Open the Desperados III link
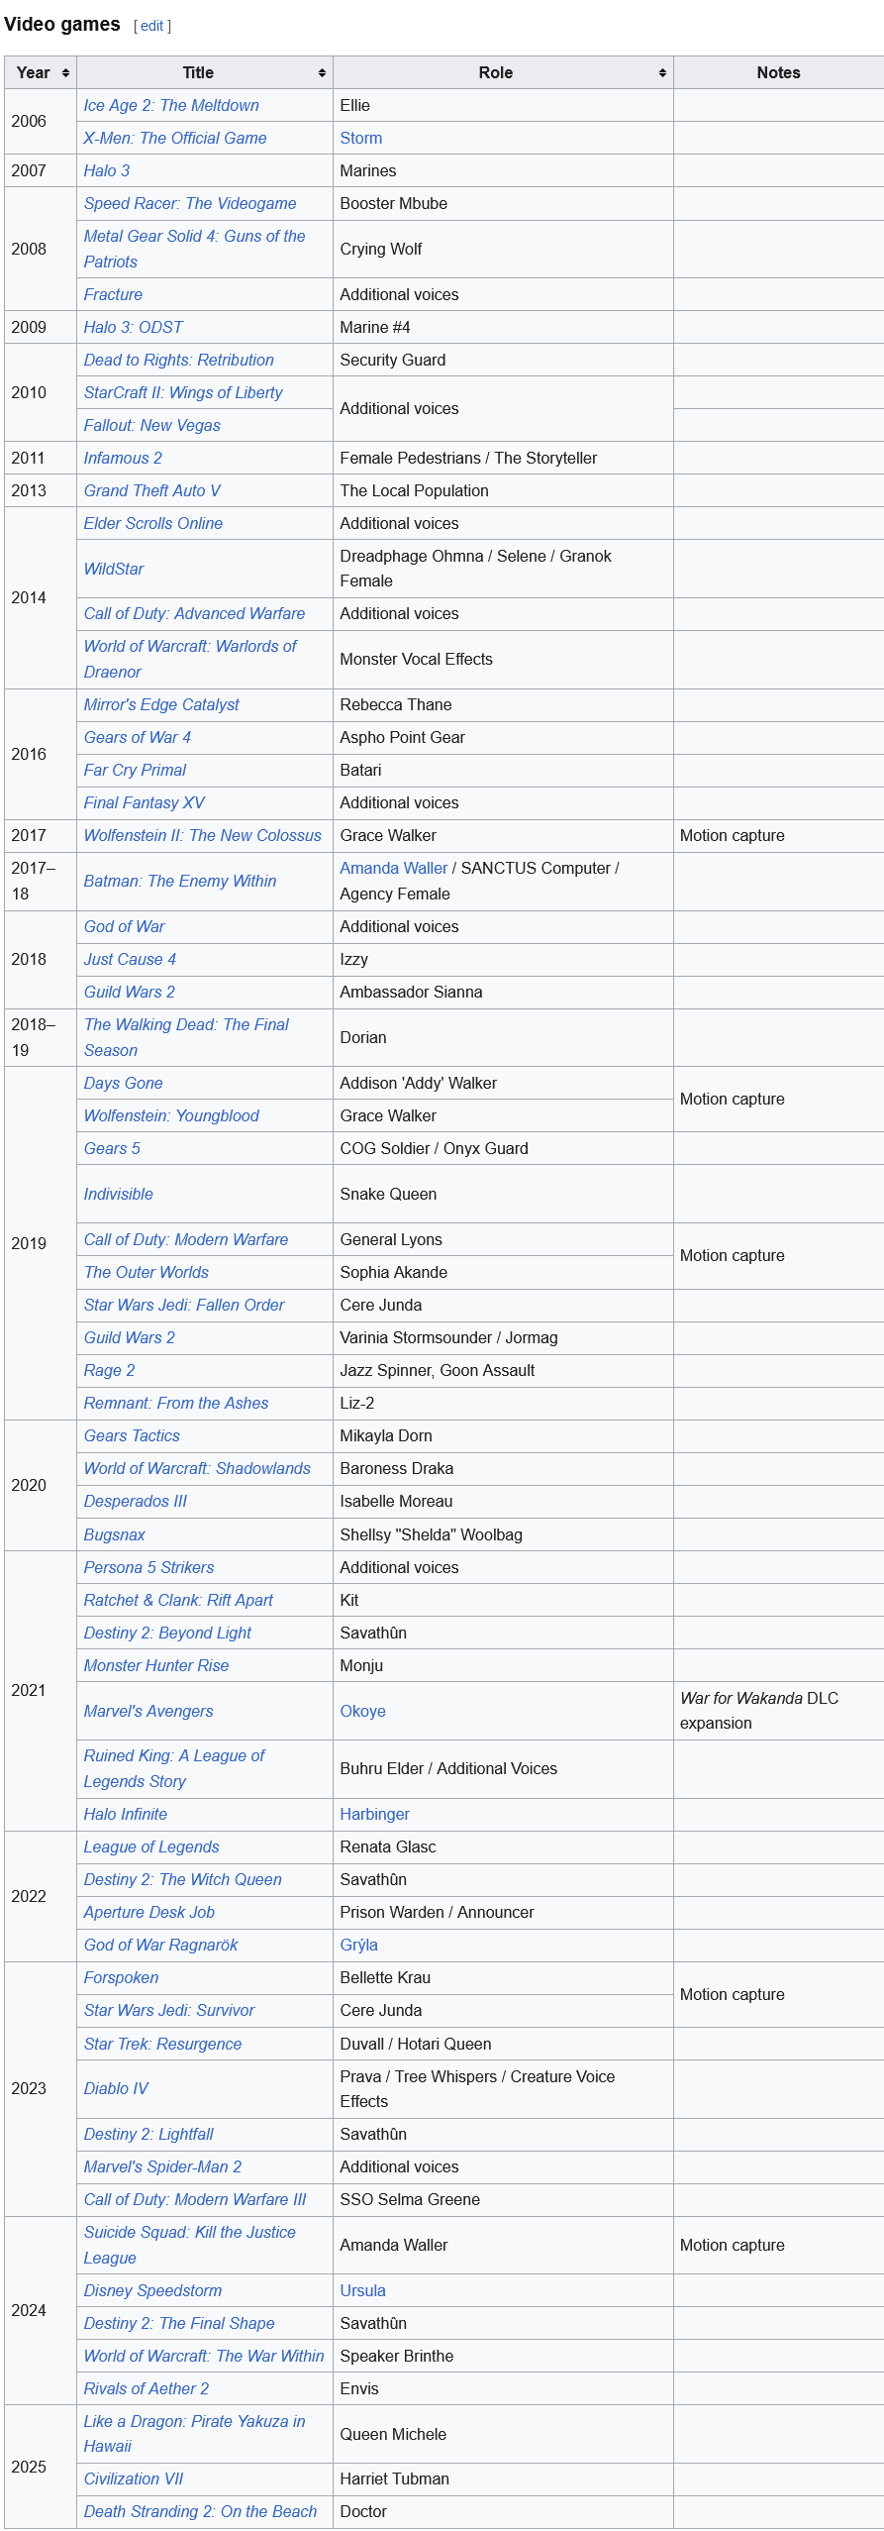 [x=136, y=1502]
